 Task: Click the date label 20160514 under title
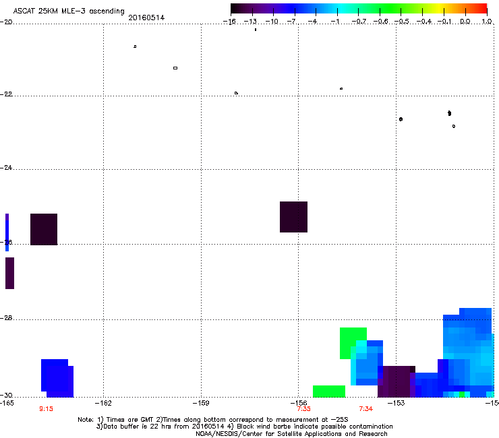tap(146, 18)
